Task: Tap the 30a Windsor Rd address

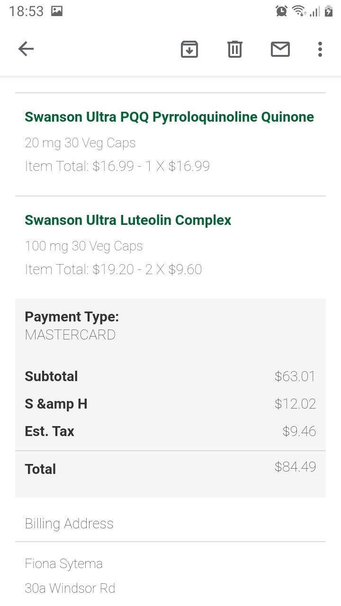Action: 70,588
